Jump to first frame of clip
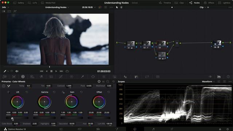This screenshot has height=131, width=233. tap(42, 71)
